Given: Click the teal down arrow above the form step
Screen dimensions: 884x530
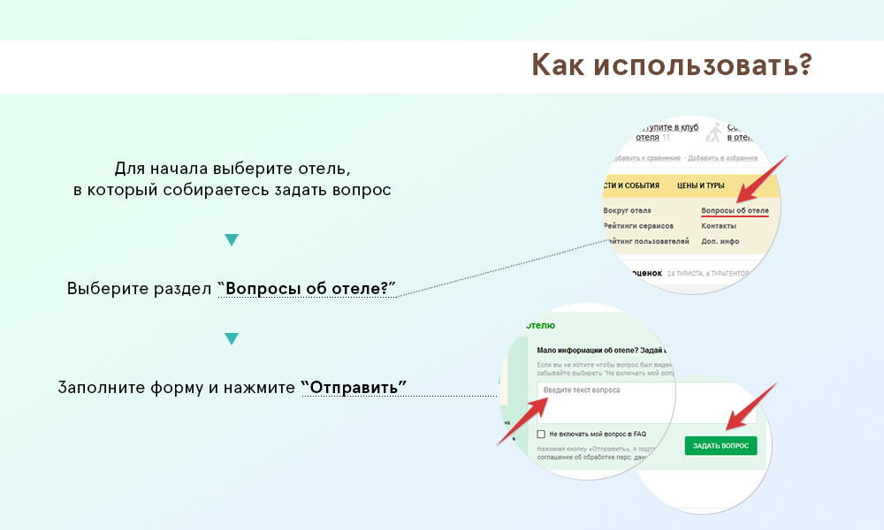Looking at the screenshot, I should 232,339.
